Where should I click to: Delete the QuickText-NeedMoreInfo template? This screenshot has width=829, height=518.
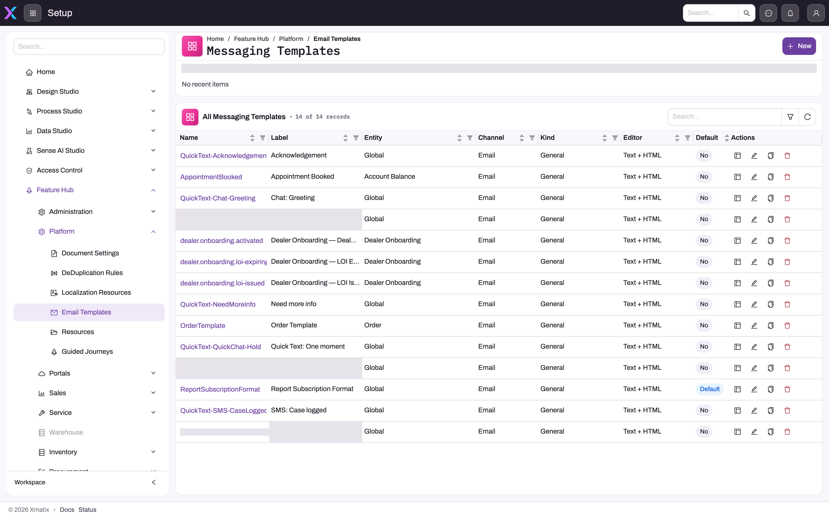pyautogui.click(x=787, y=304)
